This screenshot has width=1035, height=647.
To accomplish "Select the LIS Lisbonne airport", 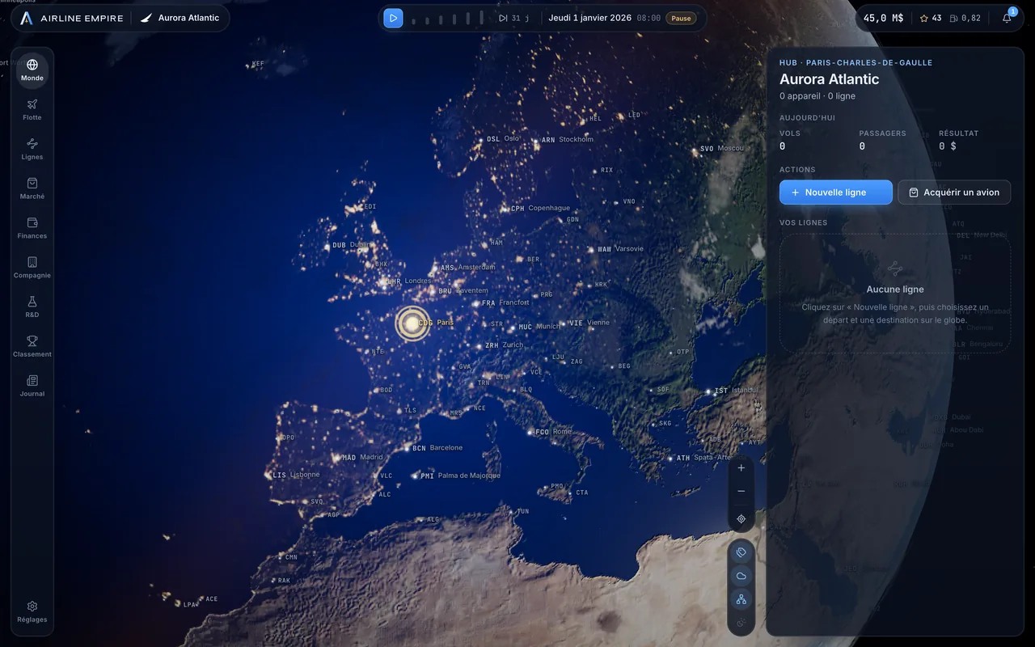I will pos(293,476).
